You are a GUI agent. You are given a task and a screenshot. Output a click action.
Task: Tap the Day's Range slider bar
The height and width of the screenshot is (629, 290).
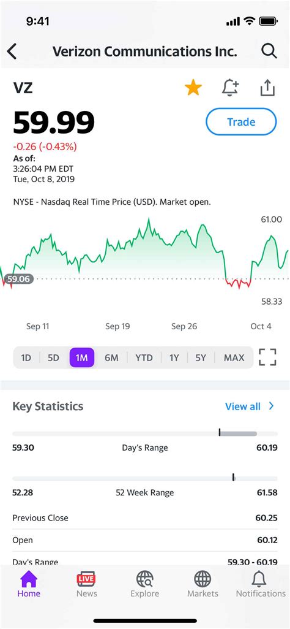pos(145,433)
